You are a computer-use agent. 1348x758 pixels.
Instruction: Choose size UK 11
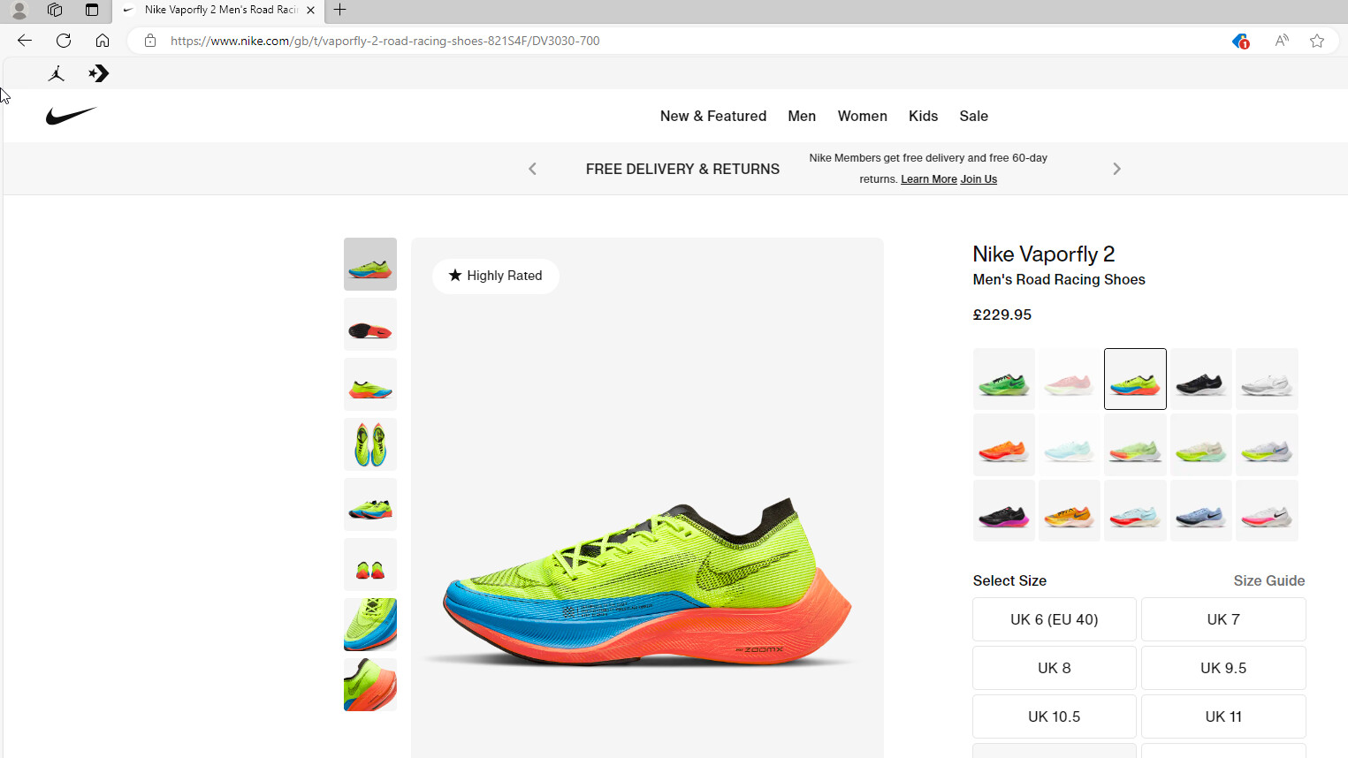[x=1223, y=716]
